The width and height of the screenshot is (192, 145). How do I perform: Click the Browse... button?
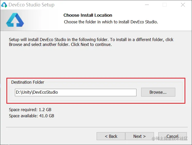(x=158, y=92)
